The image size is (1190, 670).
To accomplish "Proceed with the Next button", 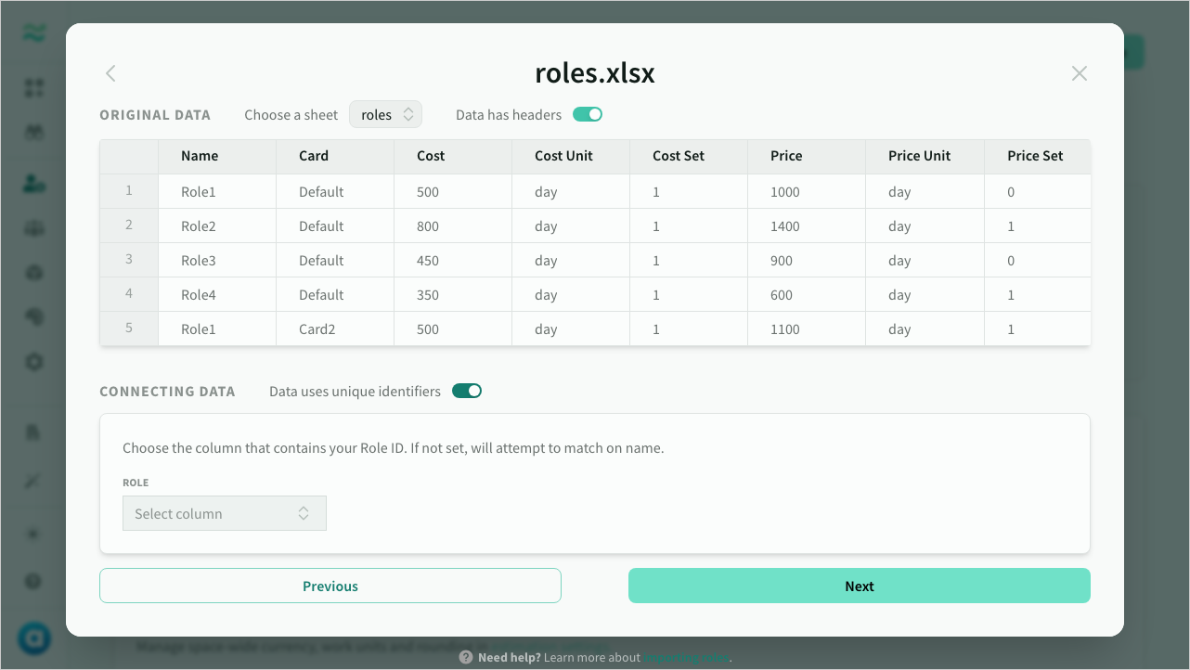I will click(x=859, y=586).
